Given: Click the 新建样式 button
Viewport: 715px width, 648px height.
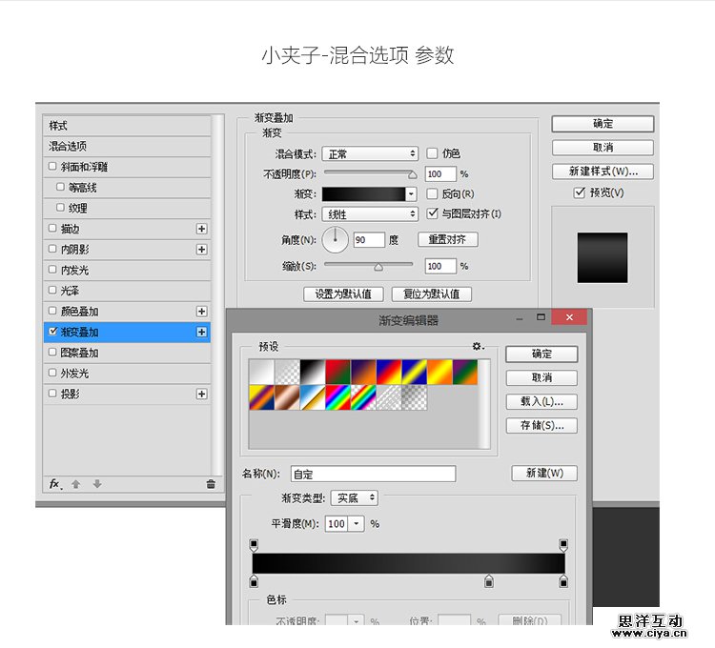Looking at the screenshot, I should pos(603,172).
